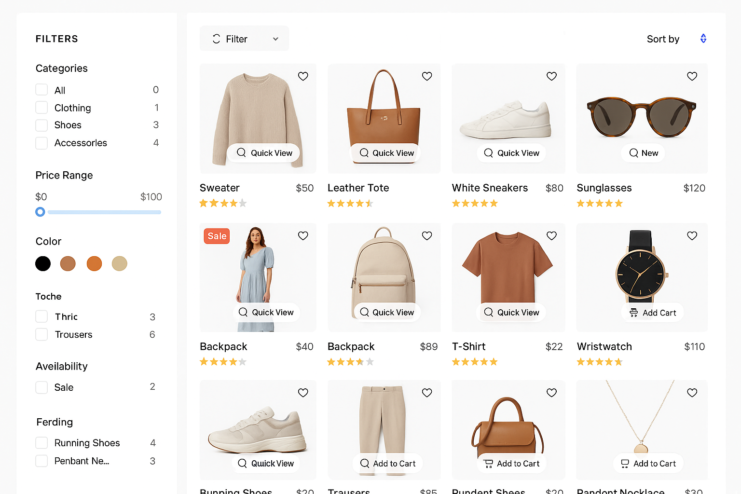The image size is (741, 494).
Task: Click the Sale badge on the Backpack dress
Action: (x=216, y=236)
